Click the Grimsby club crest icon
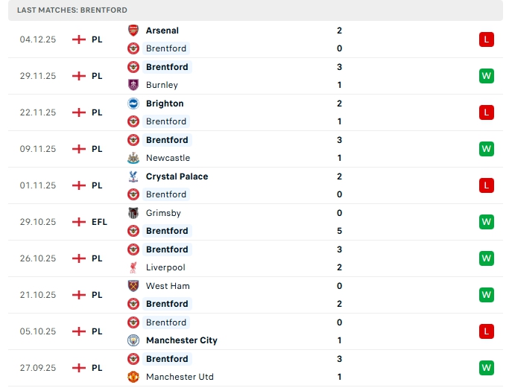 tap(133, 213)
